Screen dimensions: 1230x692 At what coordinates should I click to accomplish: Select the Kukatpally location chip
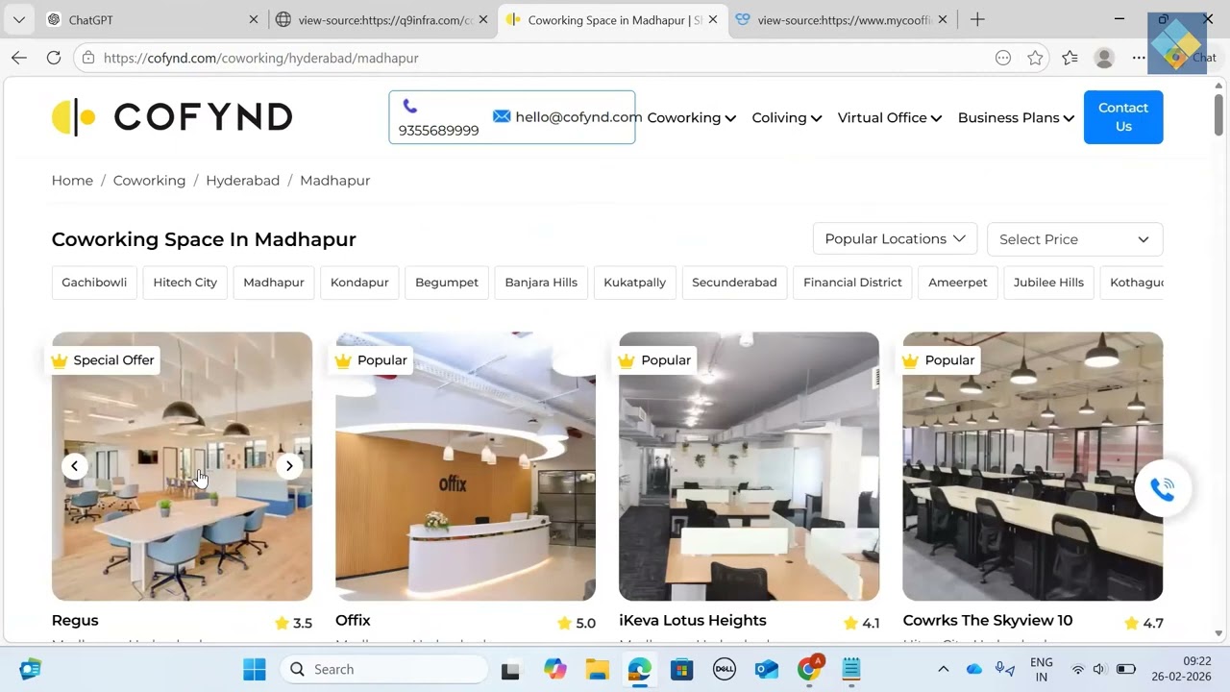pos(635,283)
